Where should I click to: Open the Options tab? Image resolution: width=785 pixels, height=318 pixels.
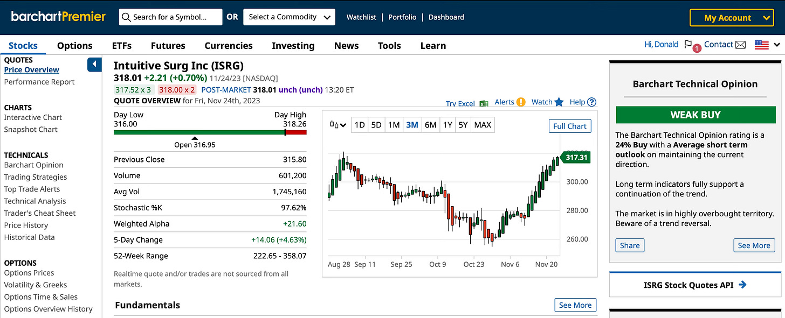[x=75, y=45]
